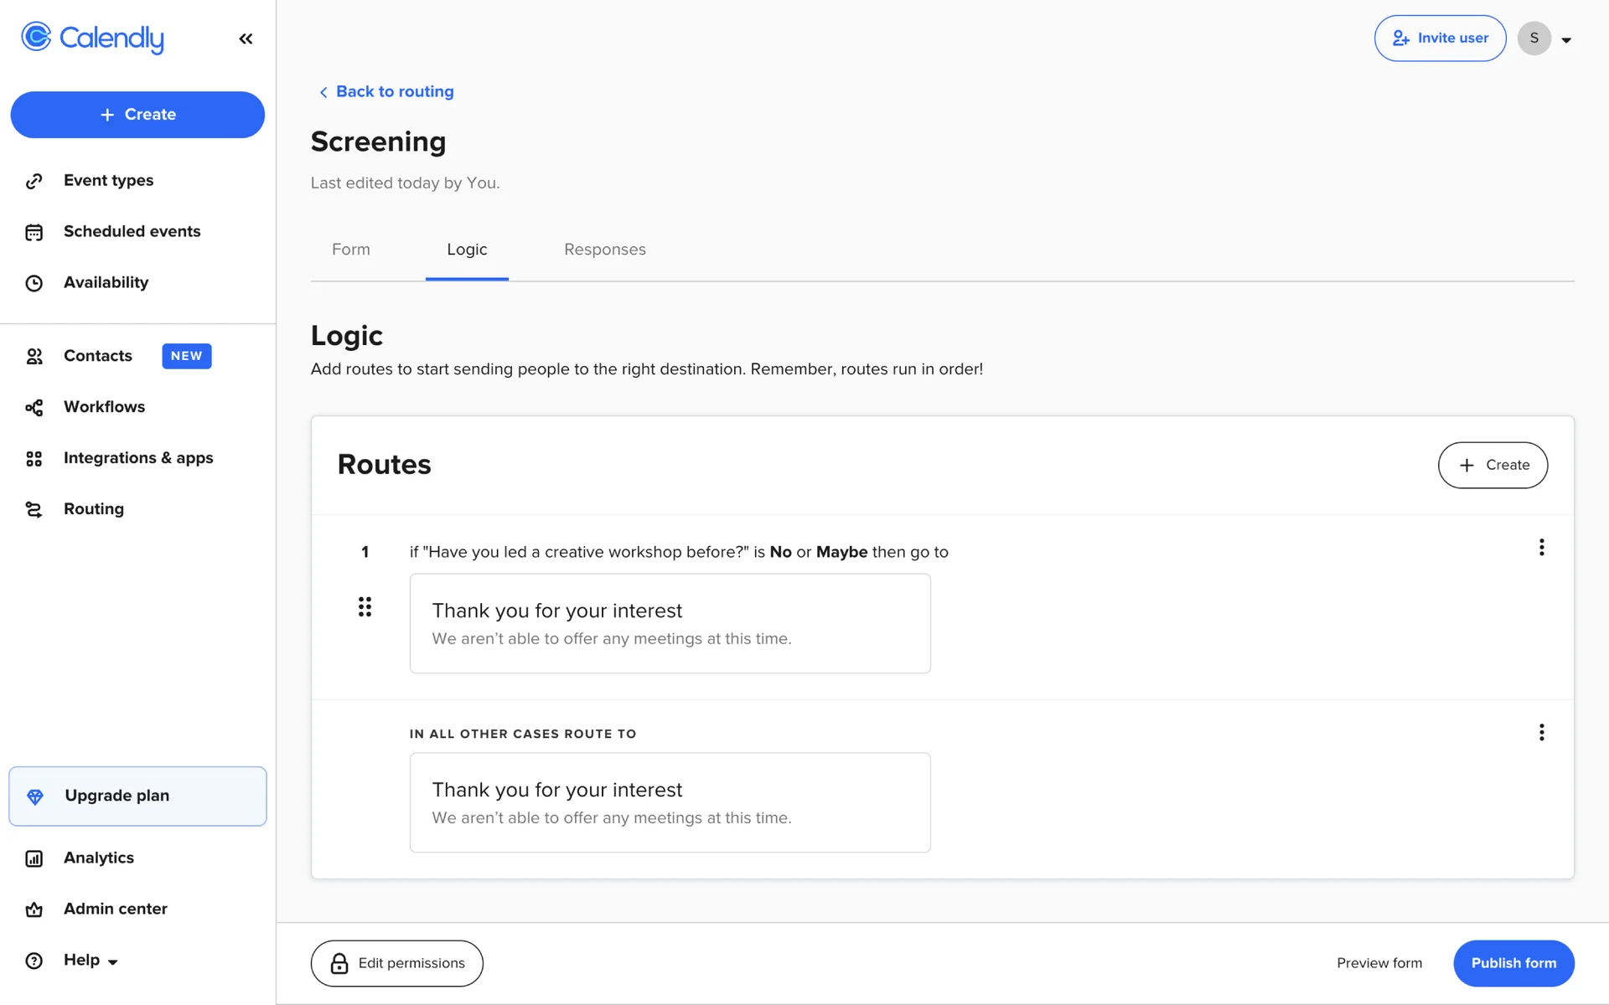Click the Publish form button

point(1513,963)
